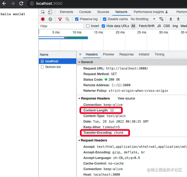This screenshot has height=177, width=187.
Task: Click the localhost document icon
Action: pyautogui.click(x=42, y=61)
